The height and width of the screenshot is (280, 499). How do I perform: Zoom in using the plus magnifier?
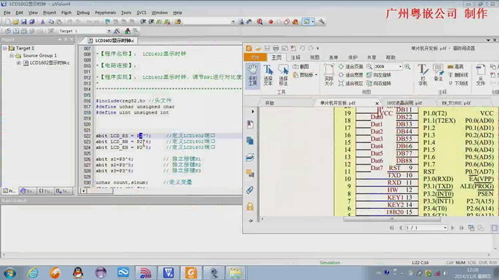tap(407, 67)
